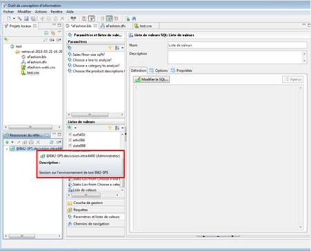Minimize the Projets locaux panel
This screenshot has width=311, height=251.
coord(54,25)
